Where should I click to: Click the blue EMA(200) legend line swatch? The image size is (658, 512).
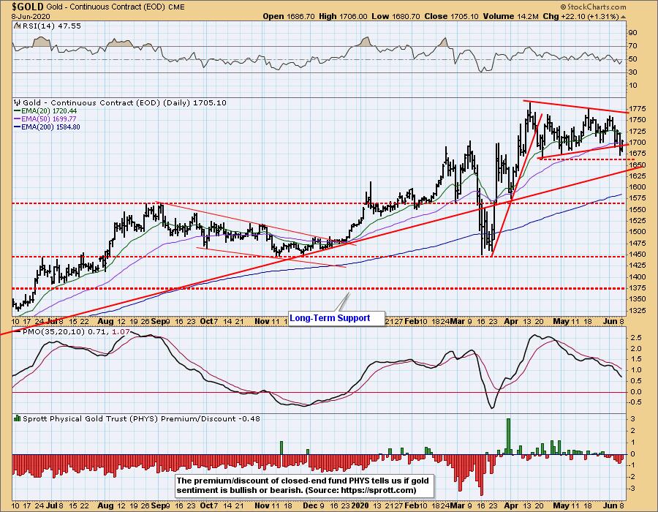[18, 127]
